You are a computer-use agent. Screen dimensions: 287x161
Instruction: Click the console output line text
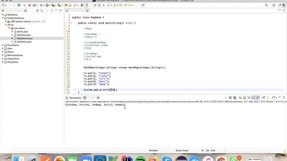pyautogui.click(x=95, y=105)
